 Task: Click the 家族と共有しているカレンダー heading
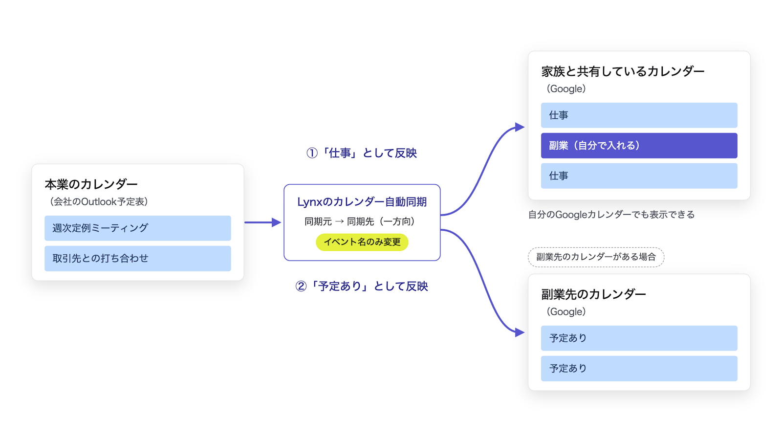tap(623, 71)
